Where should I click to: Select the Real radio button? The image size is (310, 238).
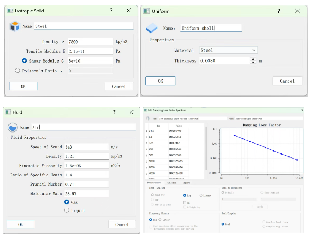point(223,224)
